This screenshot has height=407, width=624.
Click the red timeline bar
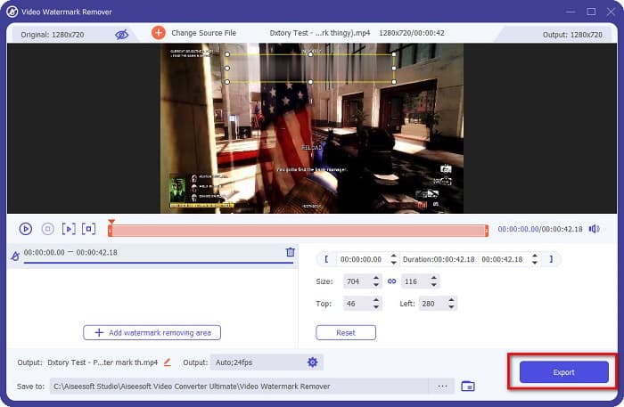coord(298,231)
